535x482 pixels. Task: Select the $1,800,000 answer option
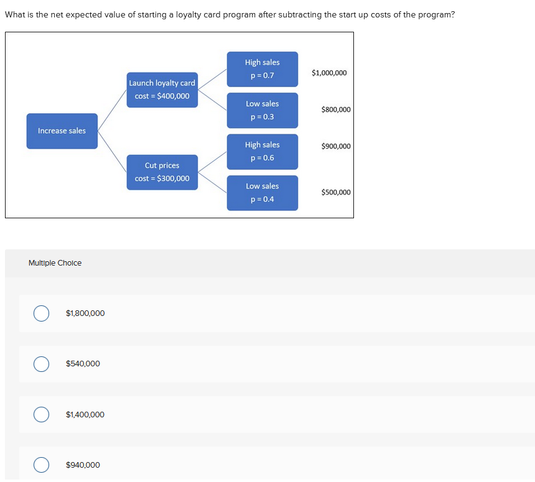click(x=42, y=313)
